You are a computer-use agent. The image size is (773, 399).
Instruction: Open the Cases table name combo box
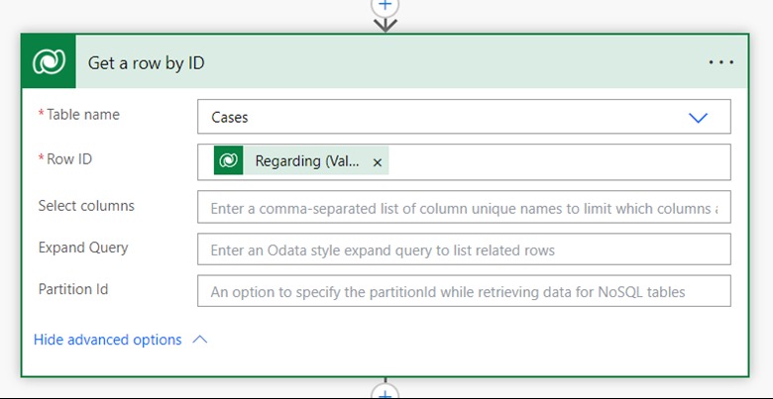click(464, 117)
